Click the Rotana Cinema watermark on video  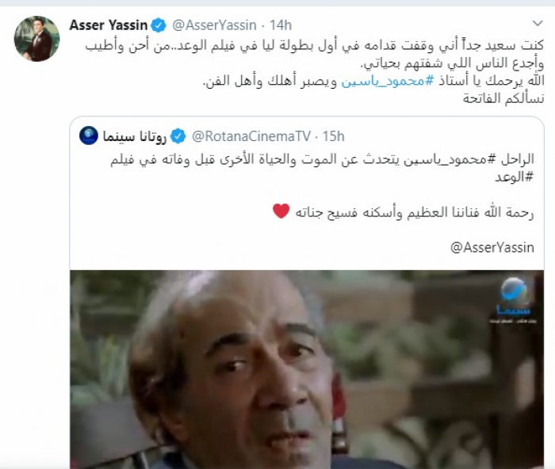(514, 299)
